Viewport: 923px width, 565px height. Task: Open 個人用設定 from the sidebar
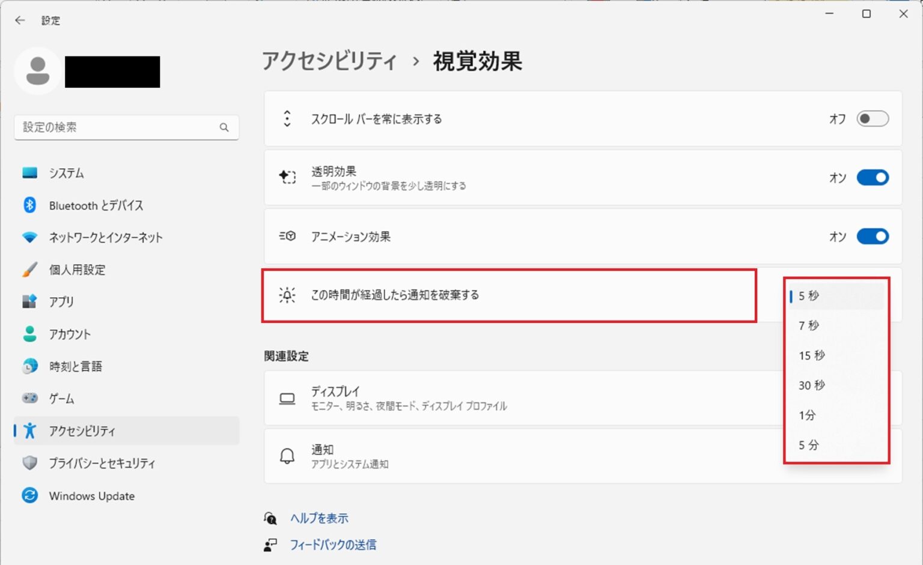77,270
